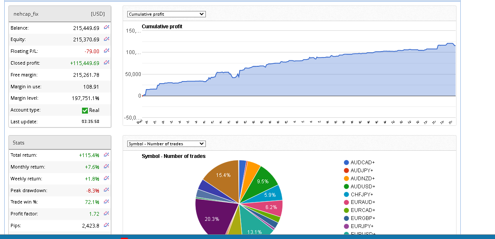Click the chart icon beside Closed profit
The image size is (495, 239).
point(107,63)
